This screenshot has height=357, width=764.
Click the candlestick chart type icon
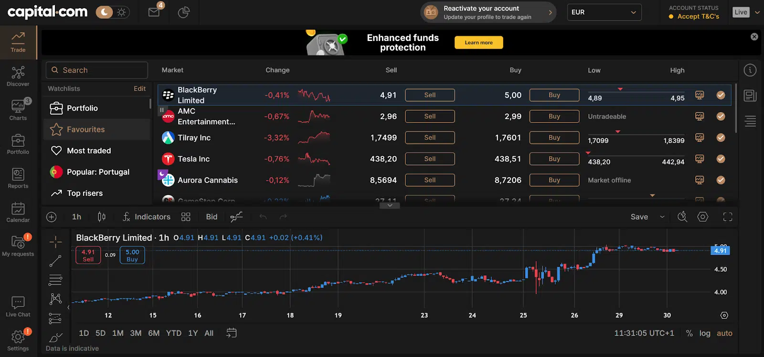pyautogui.click(x=101, y=217)
